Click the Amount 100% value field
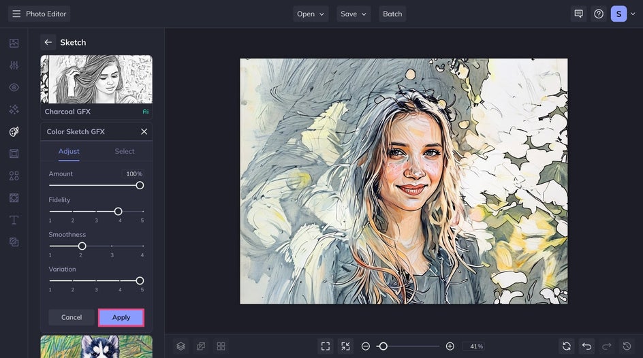 click(134, 174)
